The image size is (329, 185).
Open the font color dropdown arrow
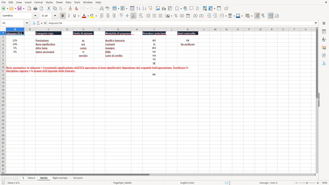point(88,16)
